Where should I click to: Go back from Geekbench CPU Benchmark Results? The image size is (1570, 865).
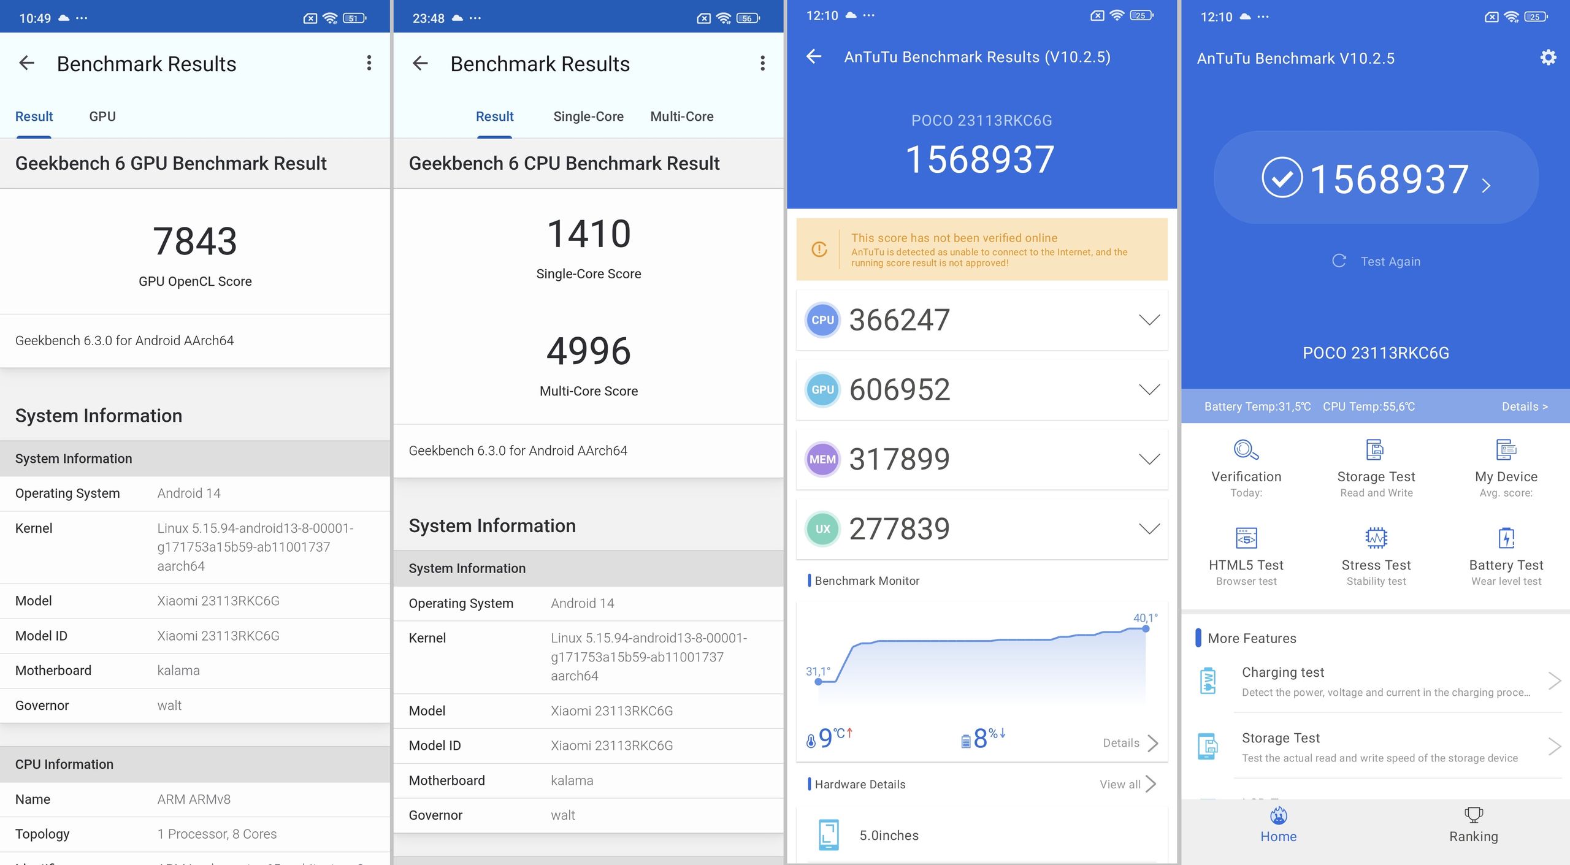coord(420,63)
